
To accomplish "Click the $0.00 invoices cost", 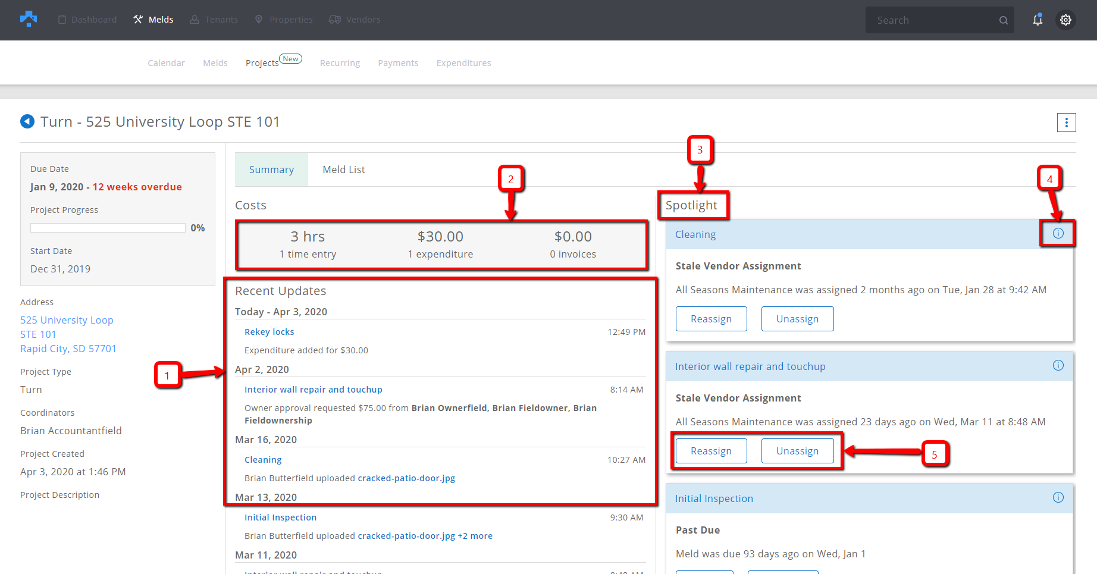I will 573,244.
